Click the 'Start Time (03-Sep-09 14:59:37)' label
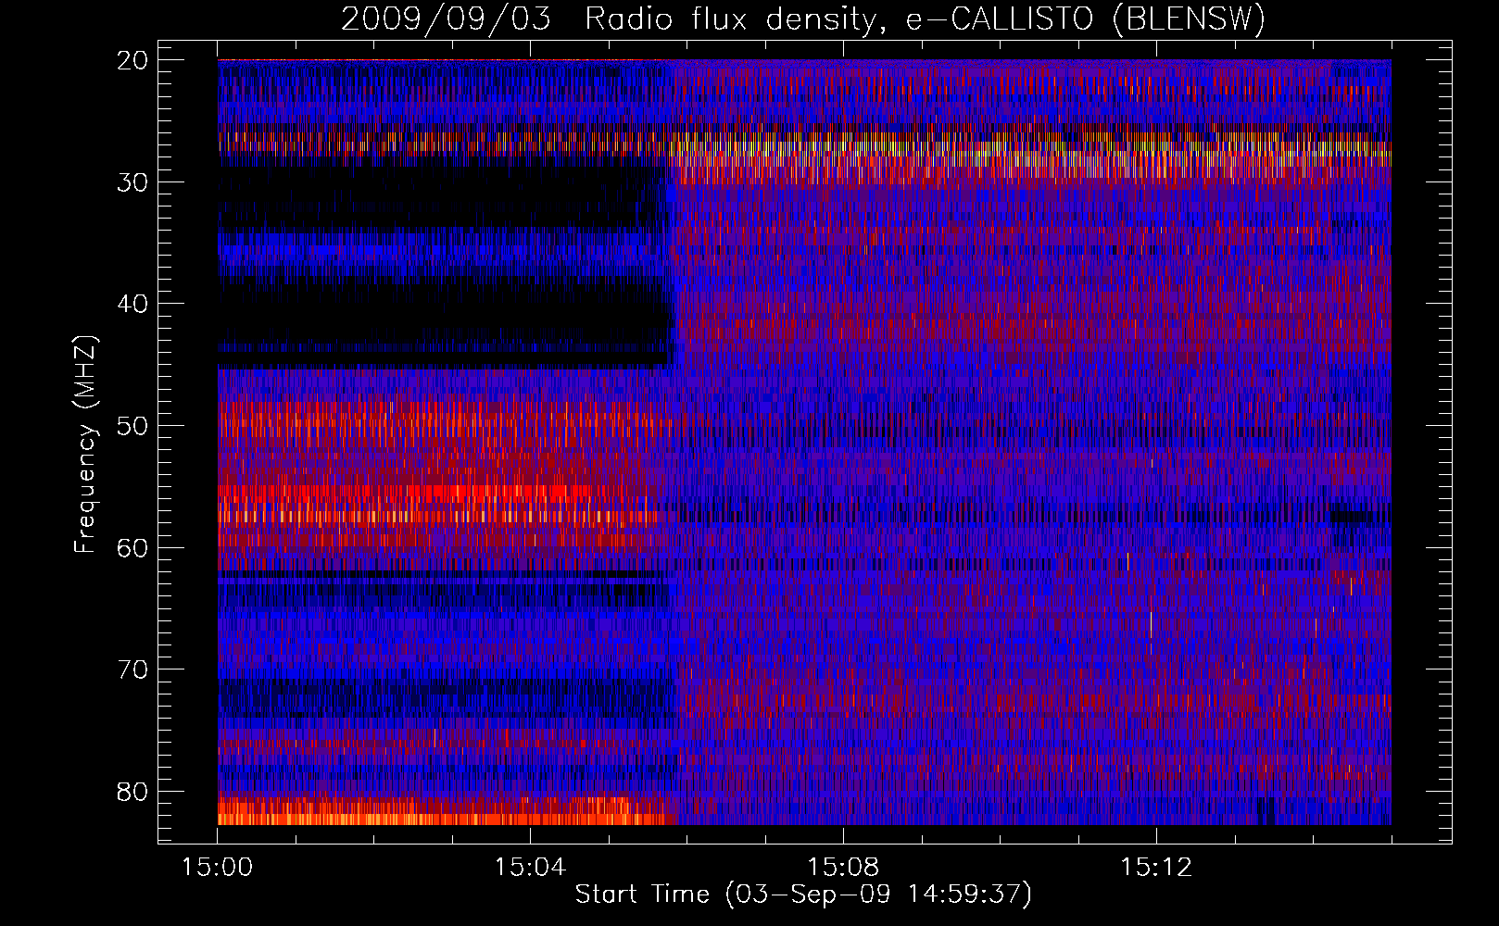Viewport: 1499px width, 926px height. (803, 895)
